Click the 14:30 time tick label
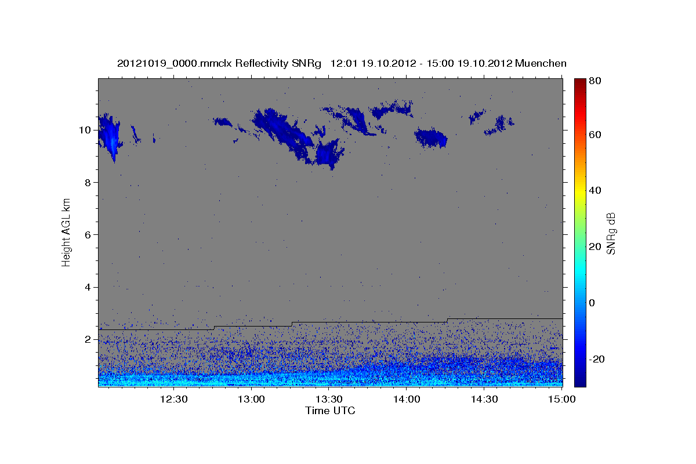 (484, 399)
